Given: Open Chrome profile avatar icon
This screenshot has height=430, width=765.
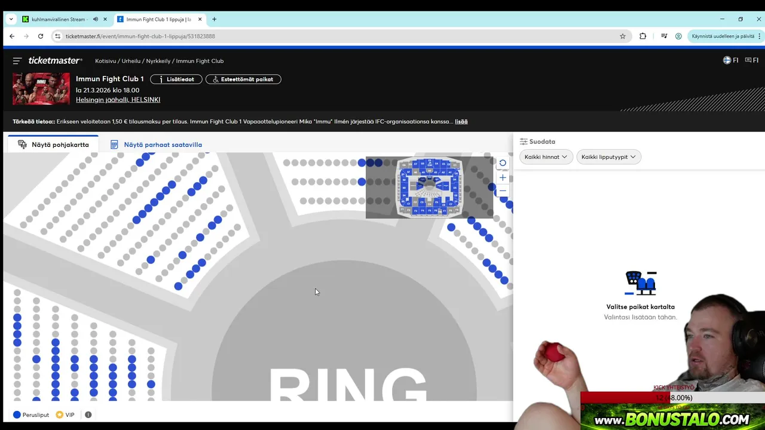Looking at the screenshot, I should point(678,36).
